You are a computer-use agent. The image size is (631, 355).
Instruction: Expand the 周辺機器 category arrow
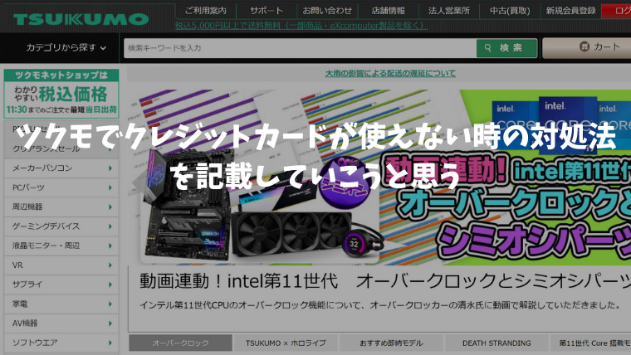[x=110, y=207]
